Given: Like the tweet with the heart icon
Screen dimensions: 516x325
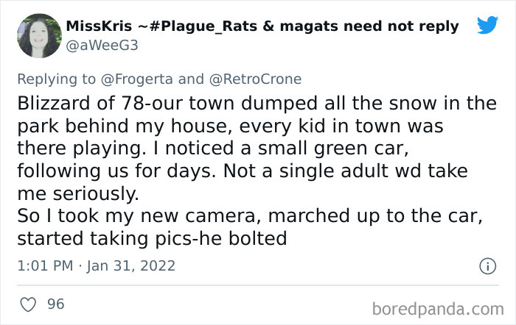Looking at the screenshot, I should [29, 302].
